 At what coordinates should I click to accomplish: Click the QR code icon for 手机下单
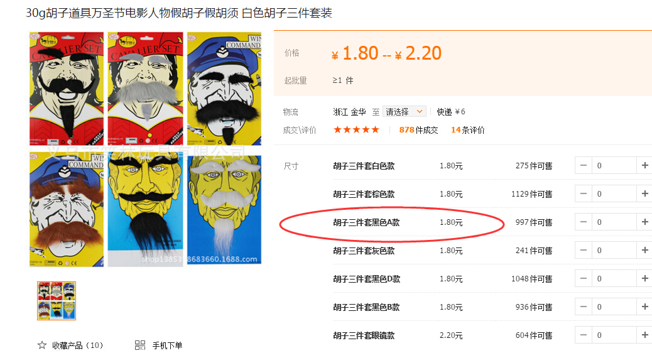[140, 345]
